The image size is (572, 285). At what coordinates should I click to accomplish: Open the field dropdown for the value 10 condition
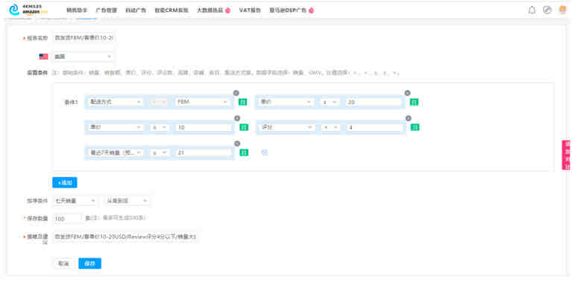pyautogui.click(x=115, y=127)
